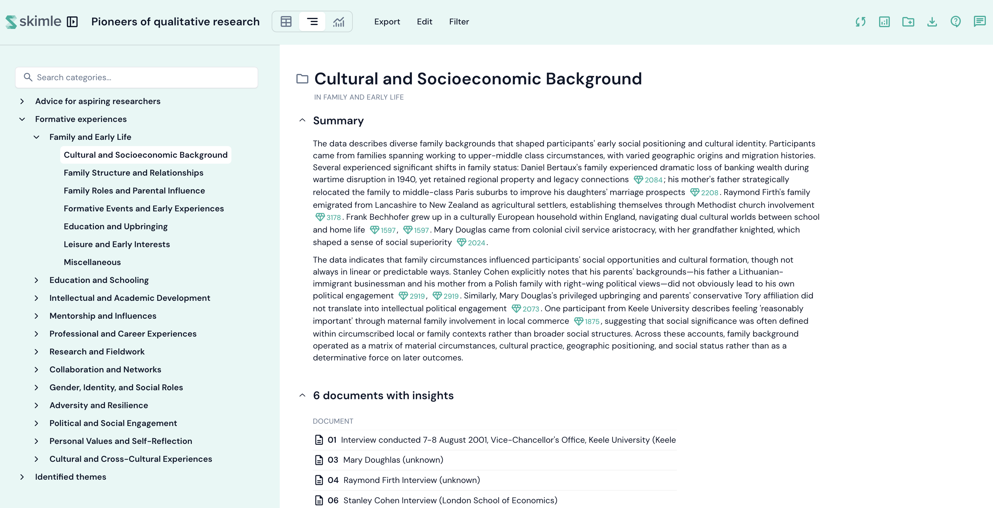Collapse the Summary section
Screen dimensions: 993x508
302,121
